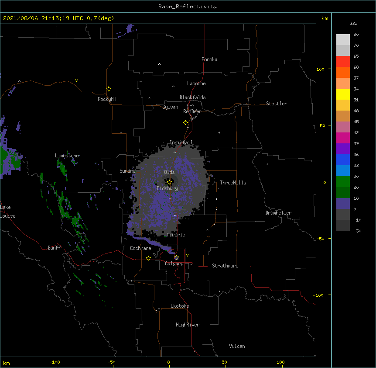The image size is (376, 368).
Task: Click the Blackfalds label
Action: [192, 97]
